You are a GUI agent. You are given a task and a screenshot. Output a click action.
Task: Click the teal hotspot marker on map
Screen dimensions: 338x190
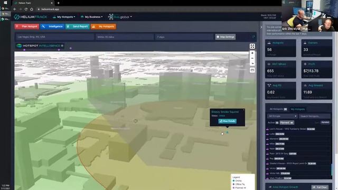pyautogui.click(x=227, y=132)
